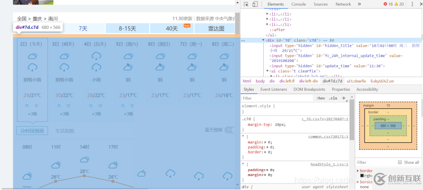Open the DevTools three-dot customize menu
The height and width of the screenshot is (190, 423).
tap(412, 4)
